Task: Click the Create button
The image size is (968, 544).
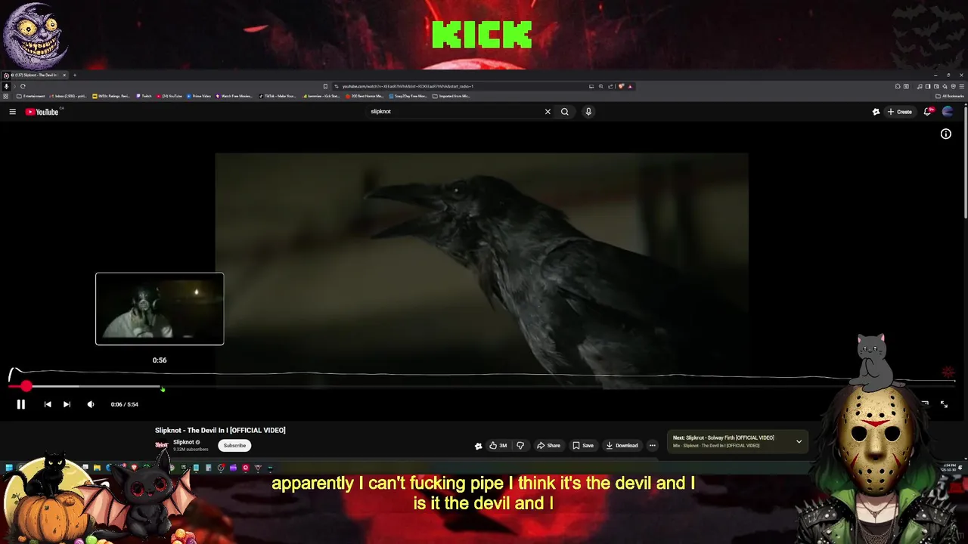Action: 900,112
